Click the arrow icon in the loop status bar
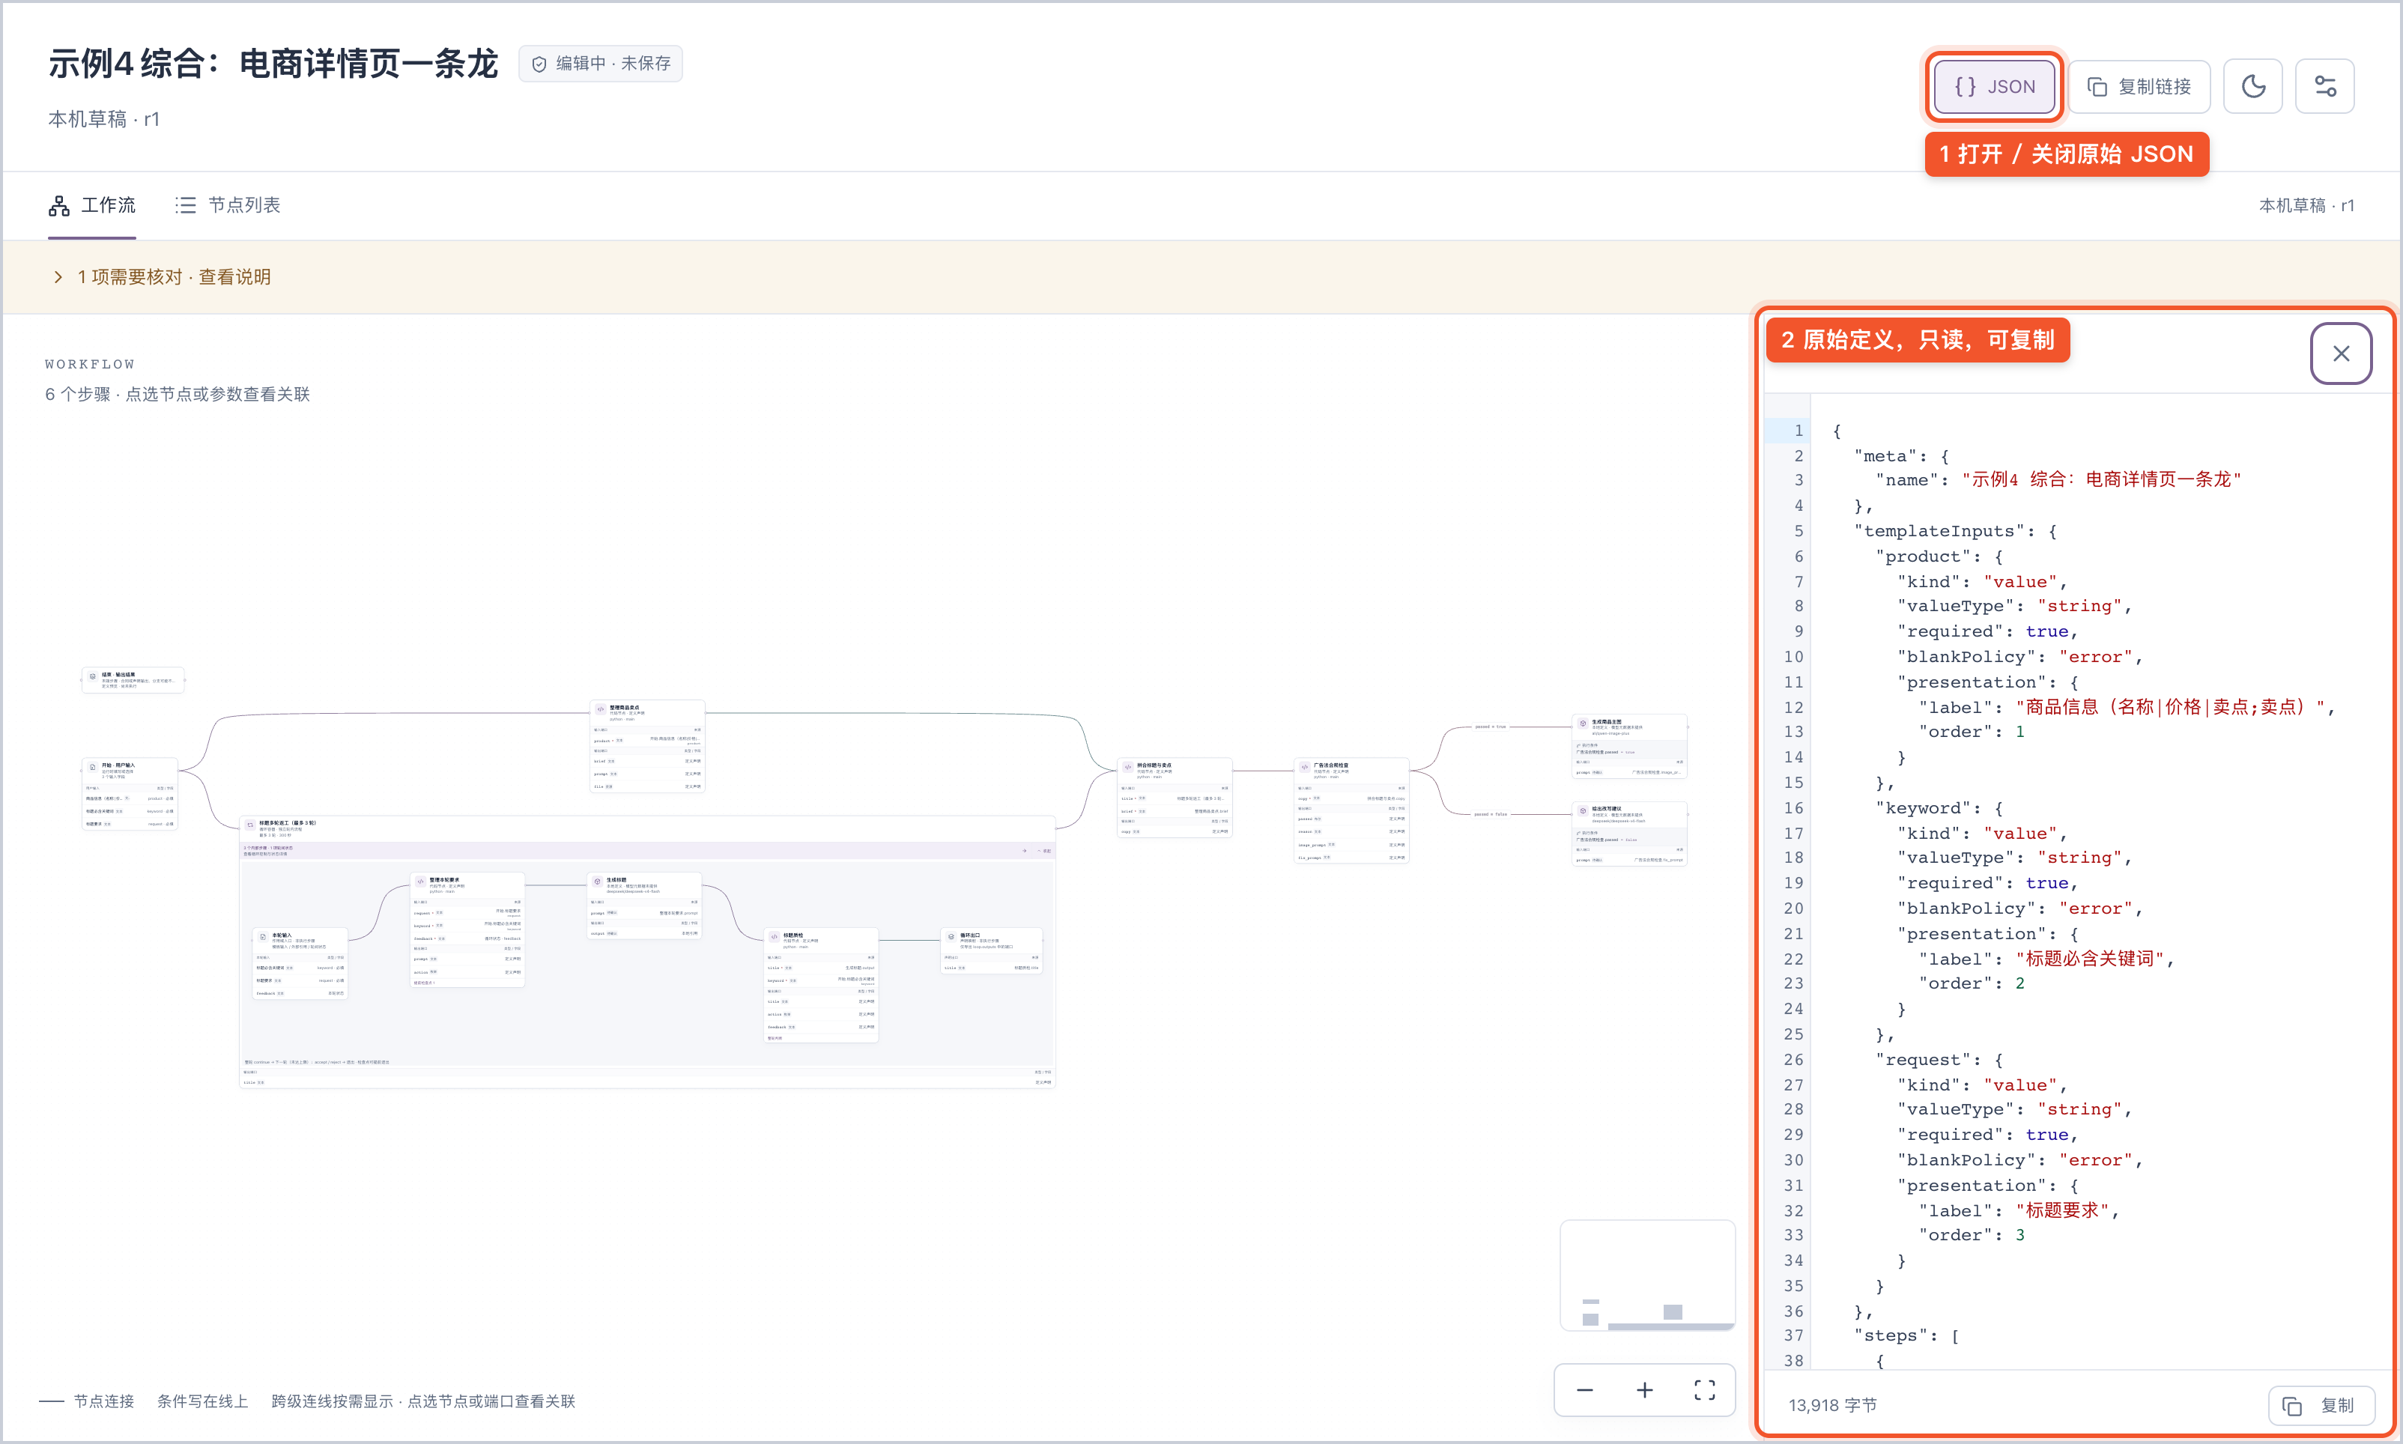 pyautogui.click(x=1025, y=850)
